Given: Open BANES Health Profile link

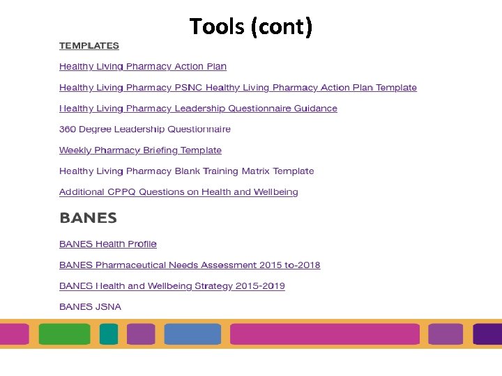Looking at the screenshot, I should (x=108, y=244).
